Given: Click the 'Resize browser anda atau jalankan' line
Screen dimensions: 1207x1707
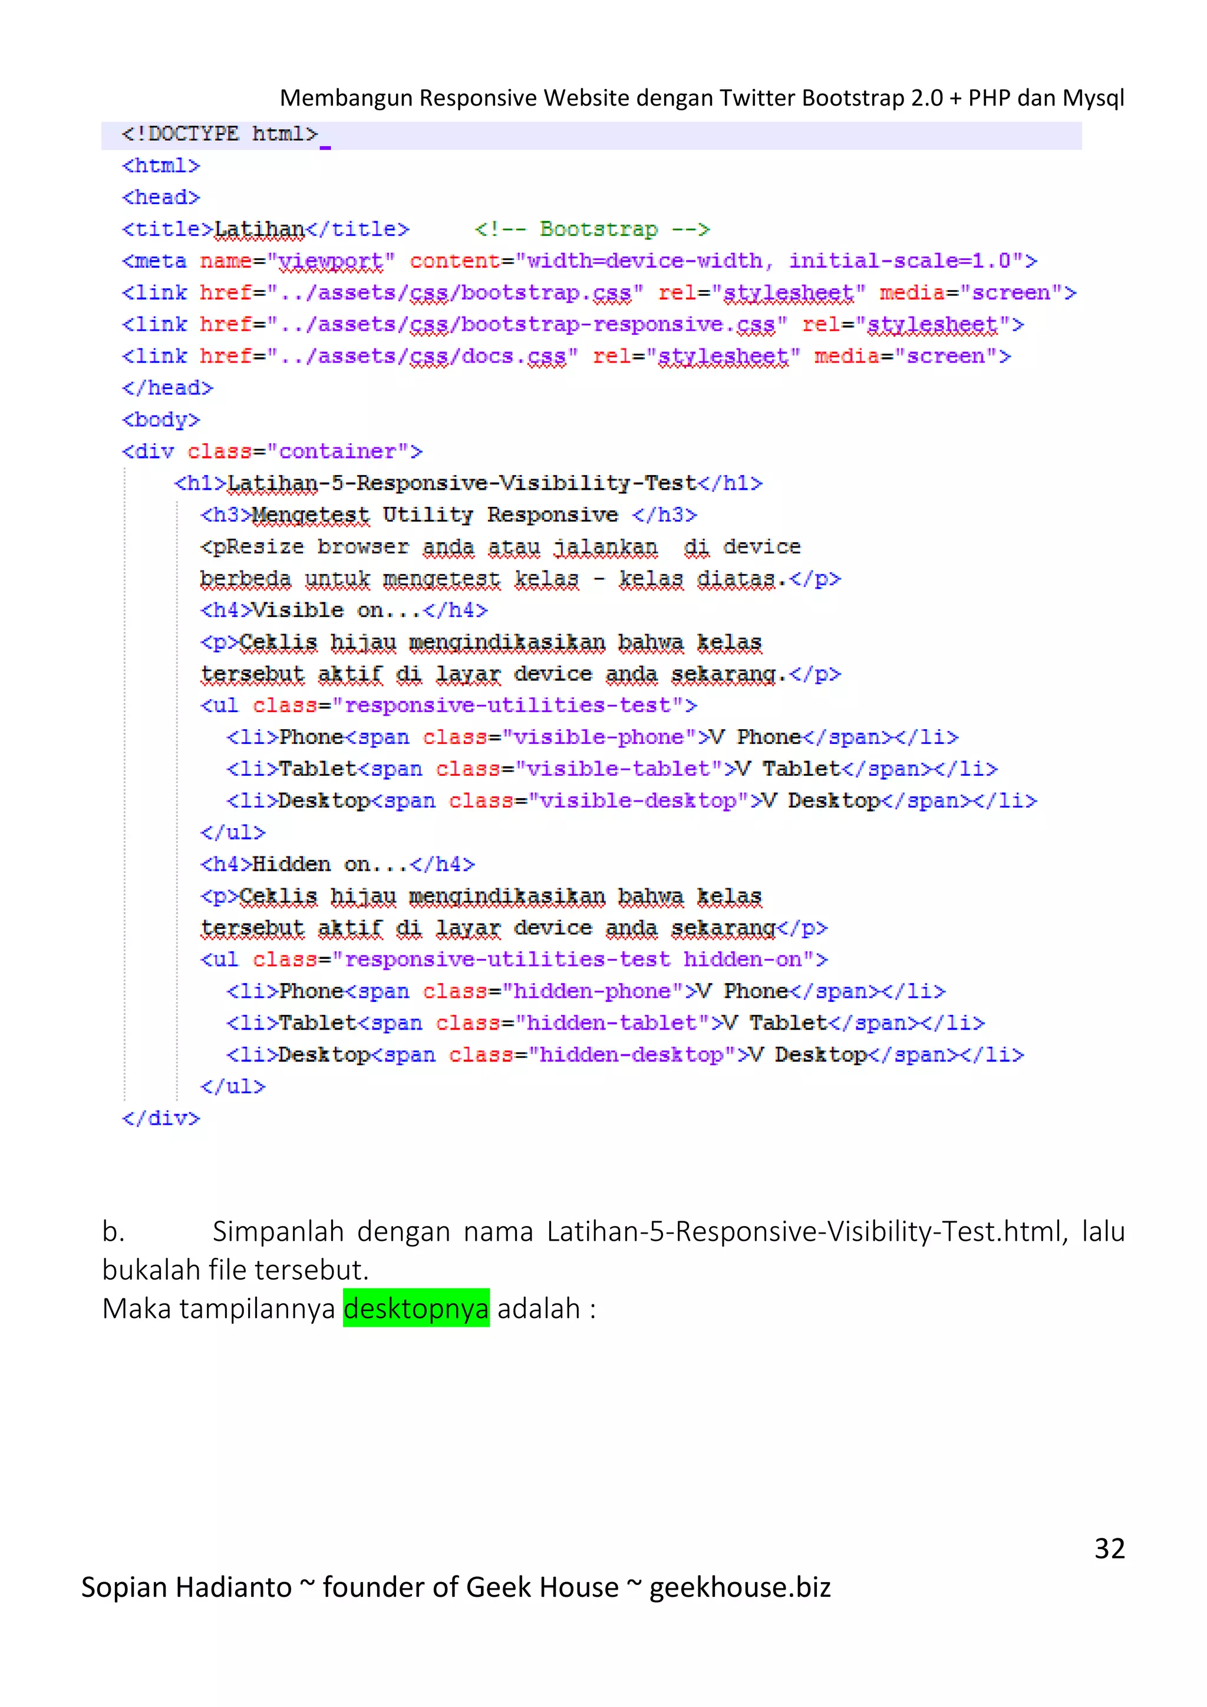Looking at the screenshot, I should tap(500, 547).
